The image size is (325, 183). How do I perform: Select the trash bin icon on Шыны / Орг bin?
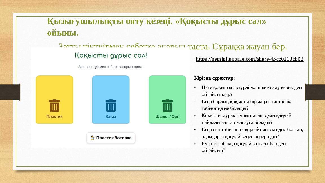167,105
